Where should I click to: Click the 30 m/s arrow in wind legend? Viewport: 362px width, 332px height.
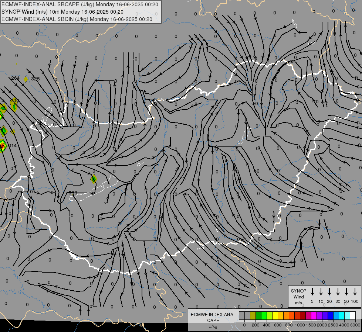click(x=338, y=292)
